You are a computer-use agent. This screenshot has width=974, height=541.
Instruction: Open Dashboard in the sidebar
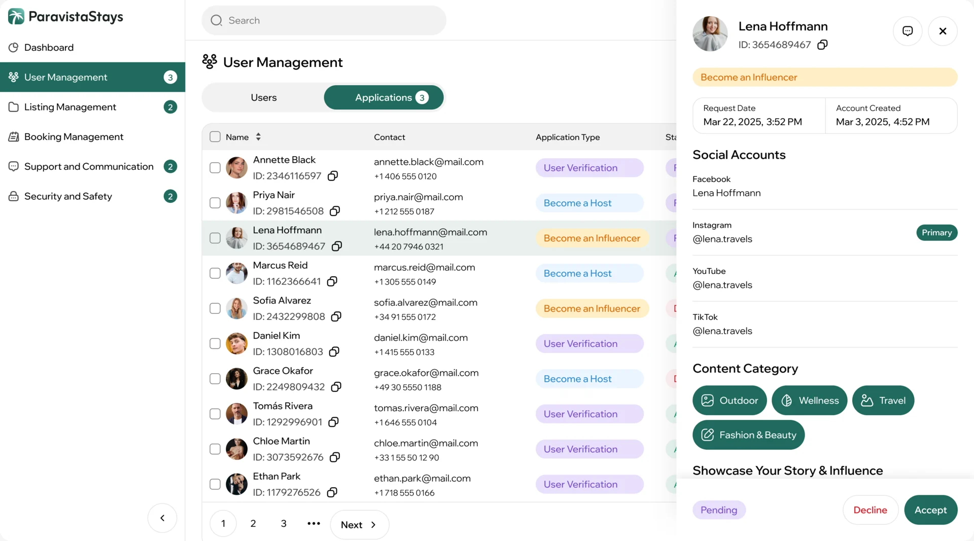[x=92, y=47]
